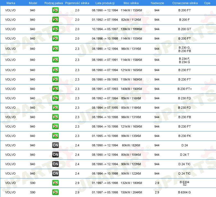Click the diesel ON icon in 60kW D 24 row

click(x=56, y=145)
